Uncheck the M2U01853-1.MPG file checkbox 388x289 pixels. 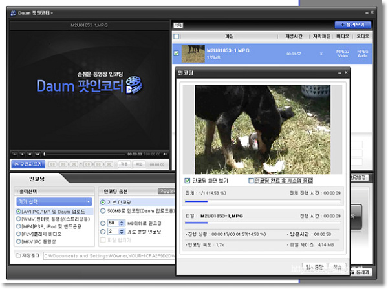tap(177, 54)
